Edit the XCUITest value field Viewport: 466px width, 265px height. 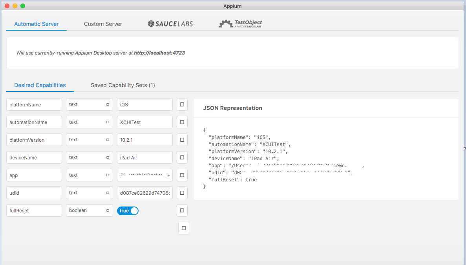pyautogui.click(x=145, y=122)
